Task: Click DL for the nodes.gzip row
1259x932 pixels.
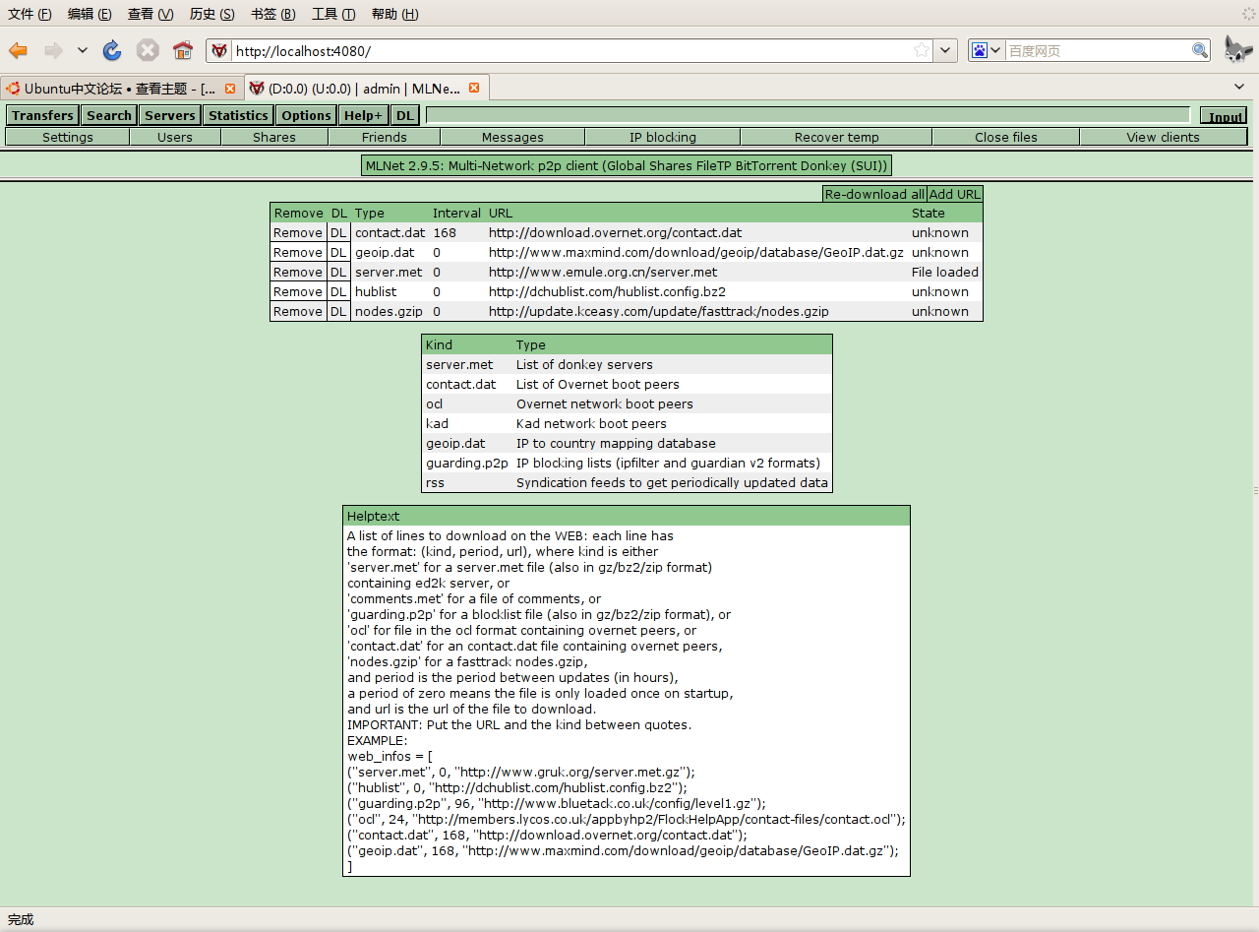Action: point(338,312)
